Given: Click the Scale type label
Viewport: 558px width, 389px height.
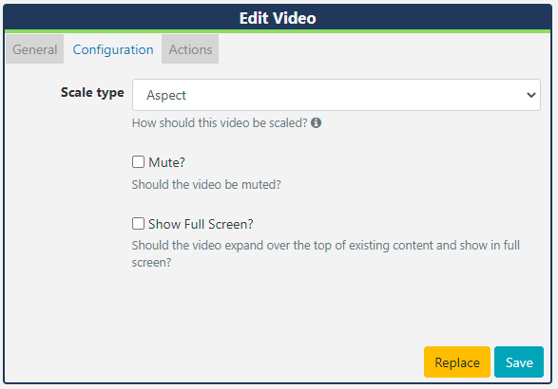Looking at the screenshot, I should click(92, 93).
